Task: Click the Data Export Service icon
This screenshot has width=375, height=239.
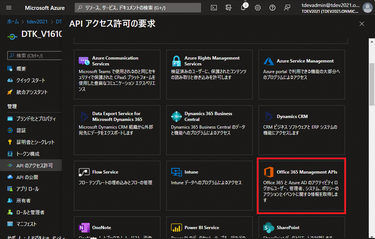Action: point(84,117)
